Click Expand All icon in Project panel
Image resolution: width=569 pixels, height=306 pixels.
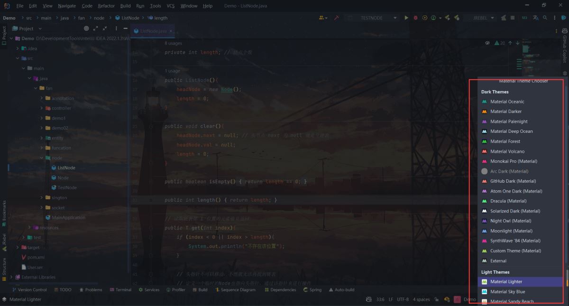(x=96, y=28)
